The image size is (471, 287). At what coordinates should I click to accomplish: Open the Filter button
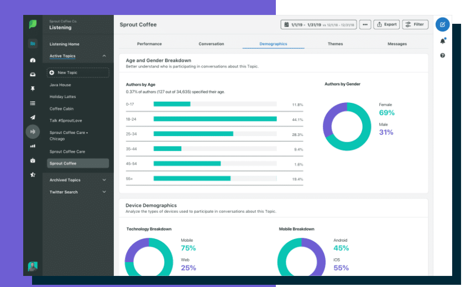click(415, 25)
